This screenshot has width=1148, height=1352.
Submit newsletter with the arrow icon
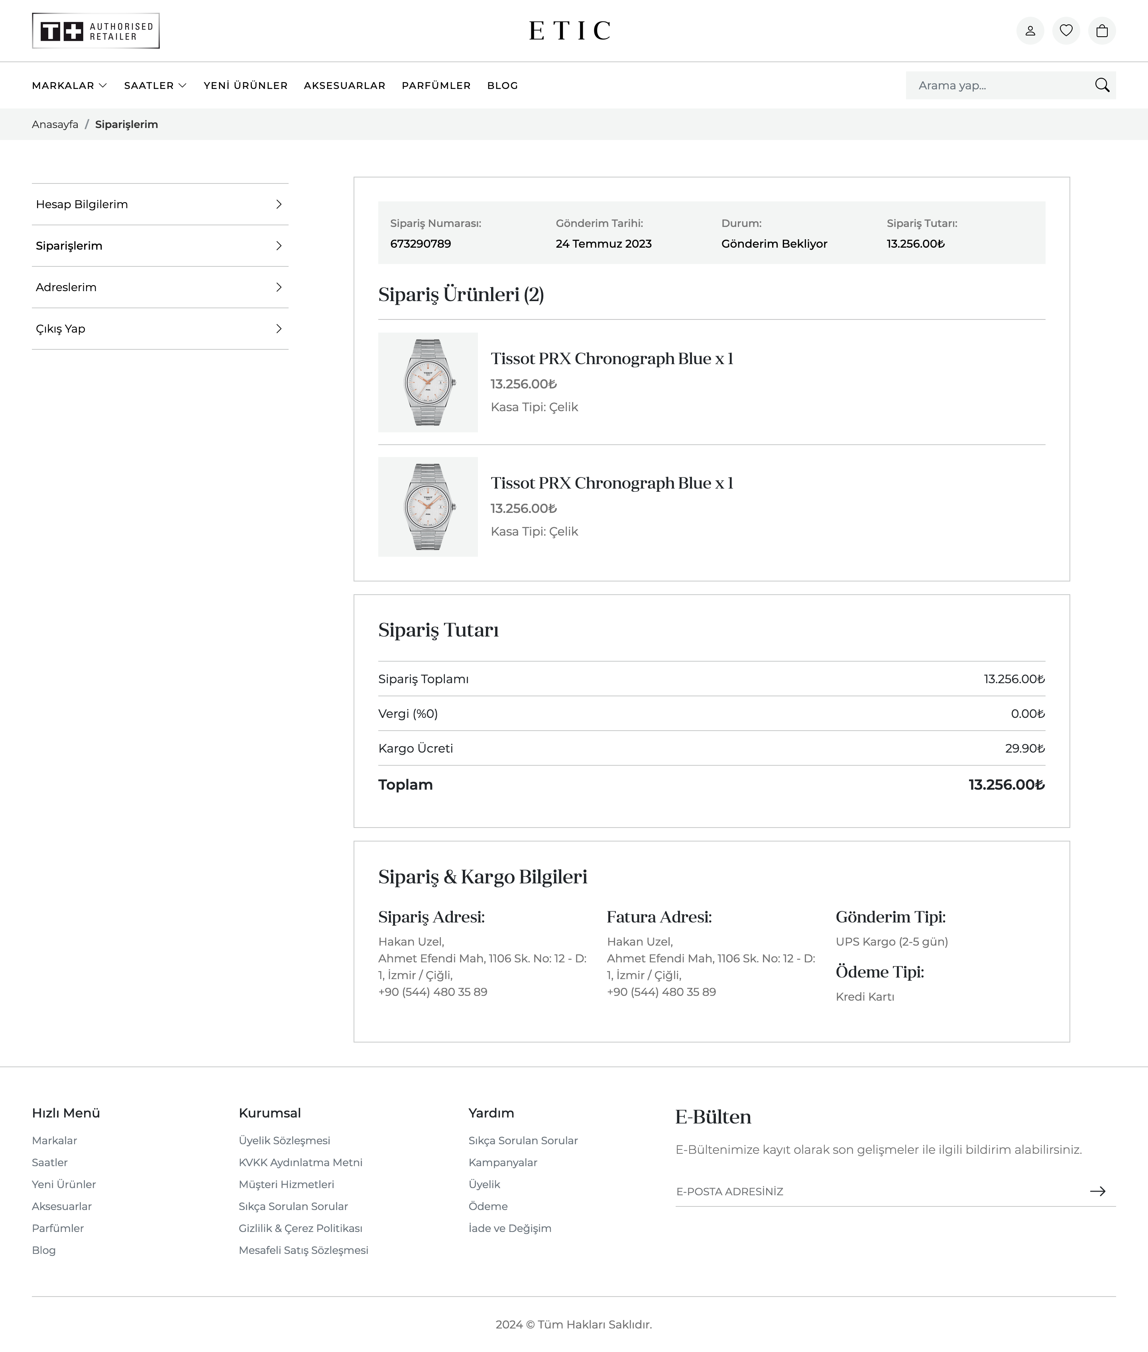click(1097, 1191)
